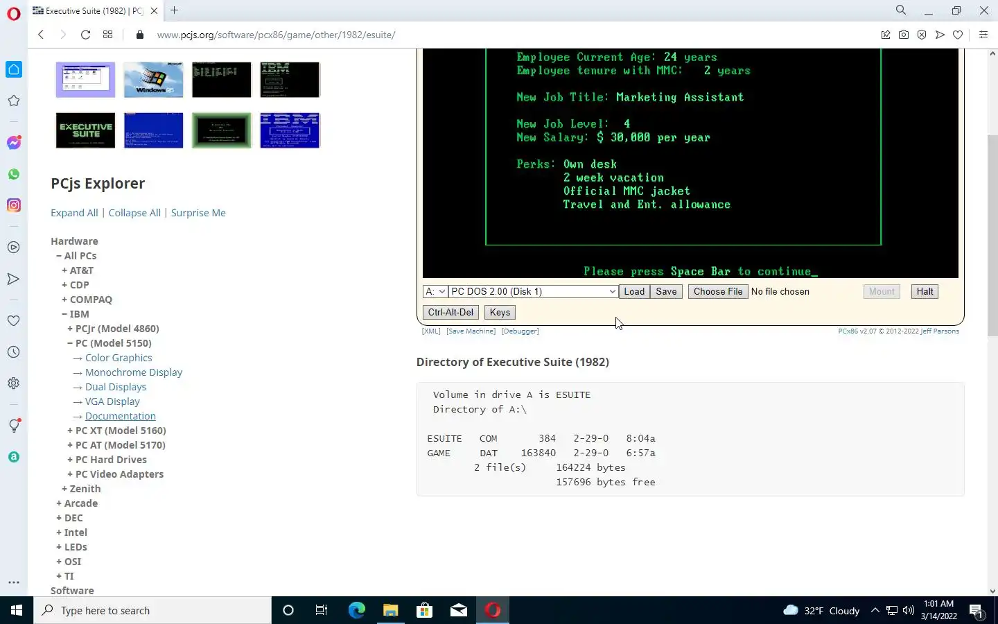
Task: Open PC DOS 2.00 disk dropdown
Action: point(533,291)
